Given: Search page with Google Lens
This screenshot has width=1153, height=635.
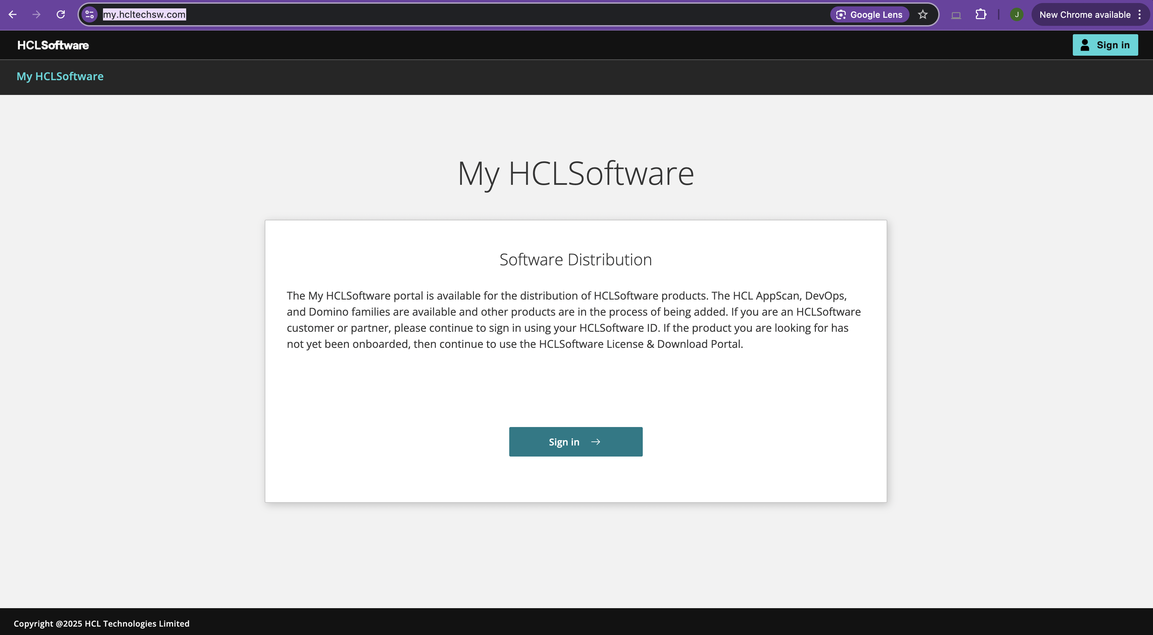Looking at the screenshot, I should [869, 14].
